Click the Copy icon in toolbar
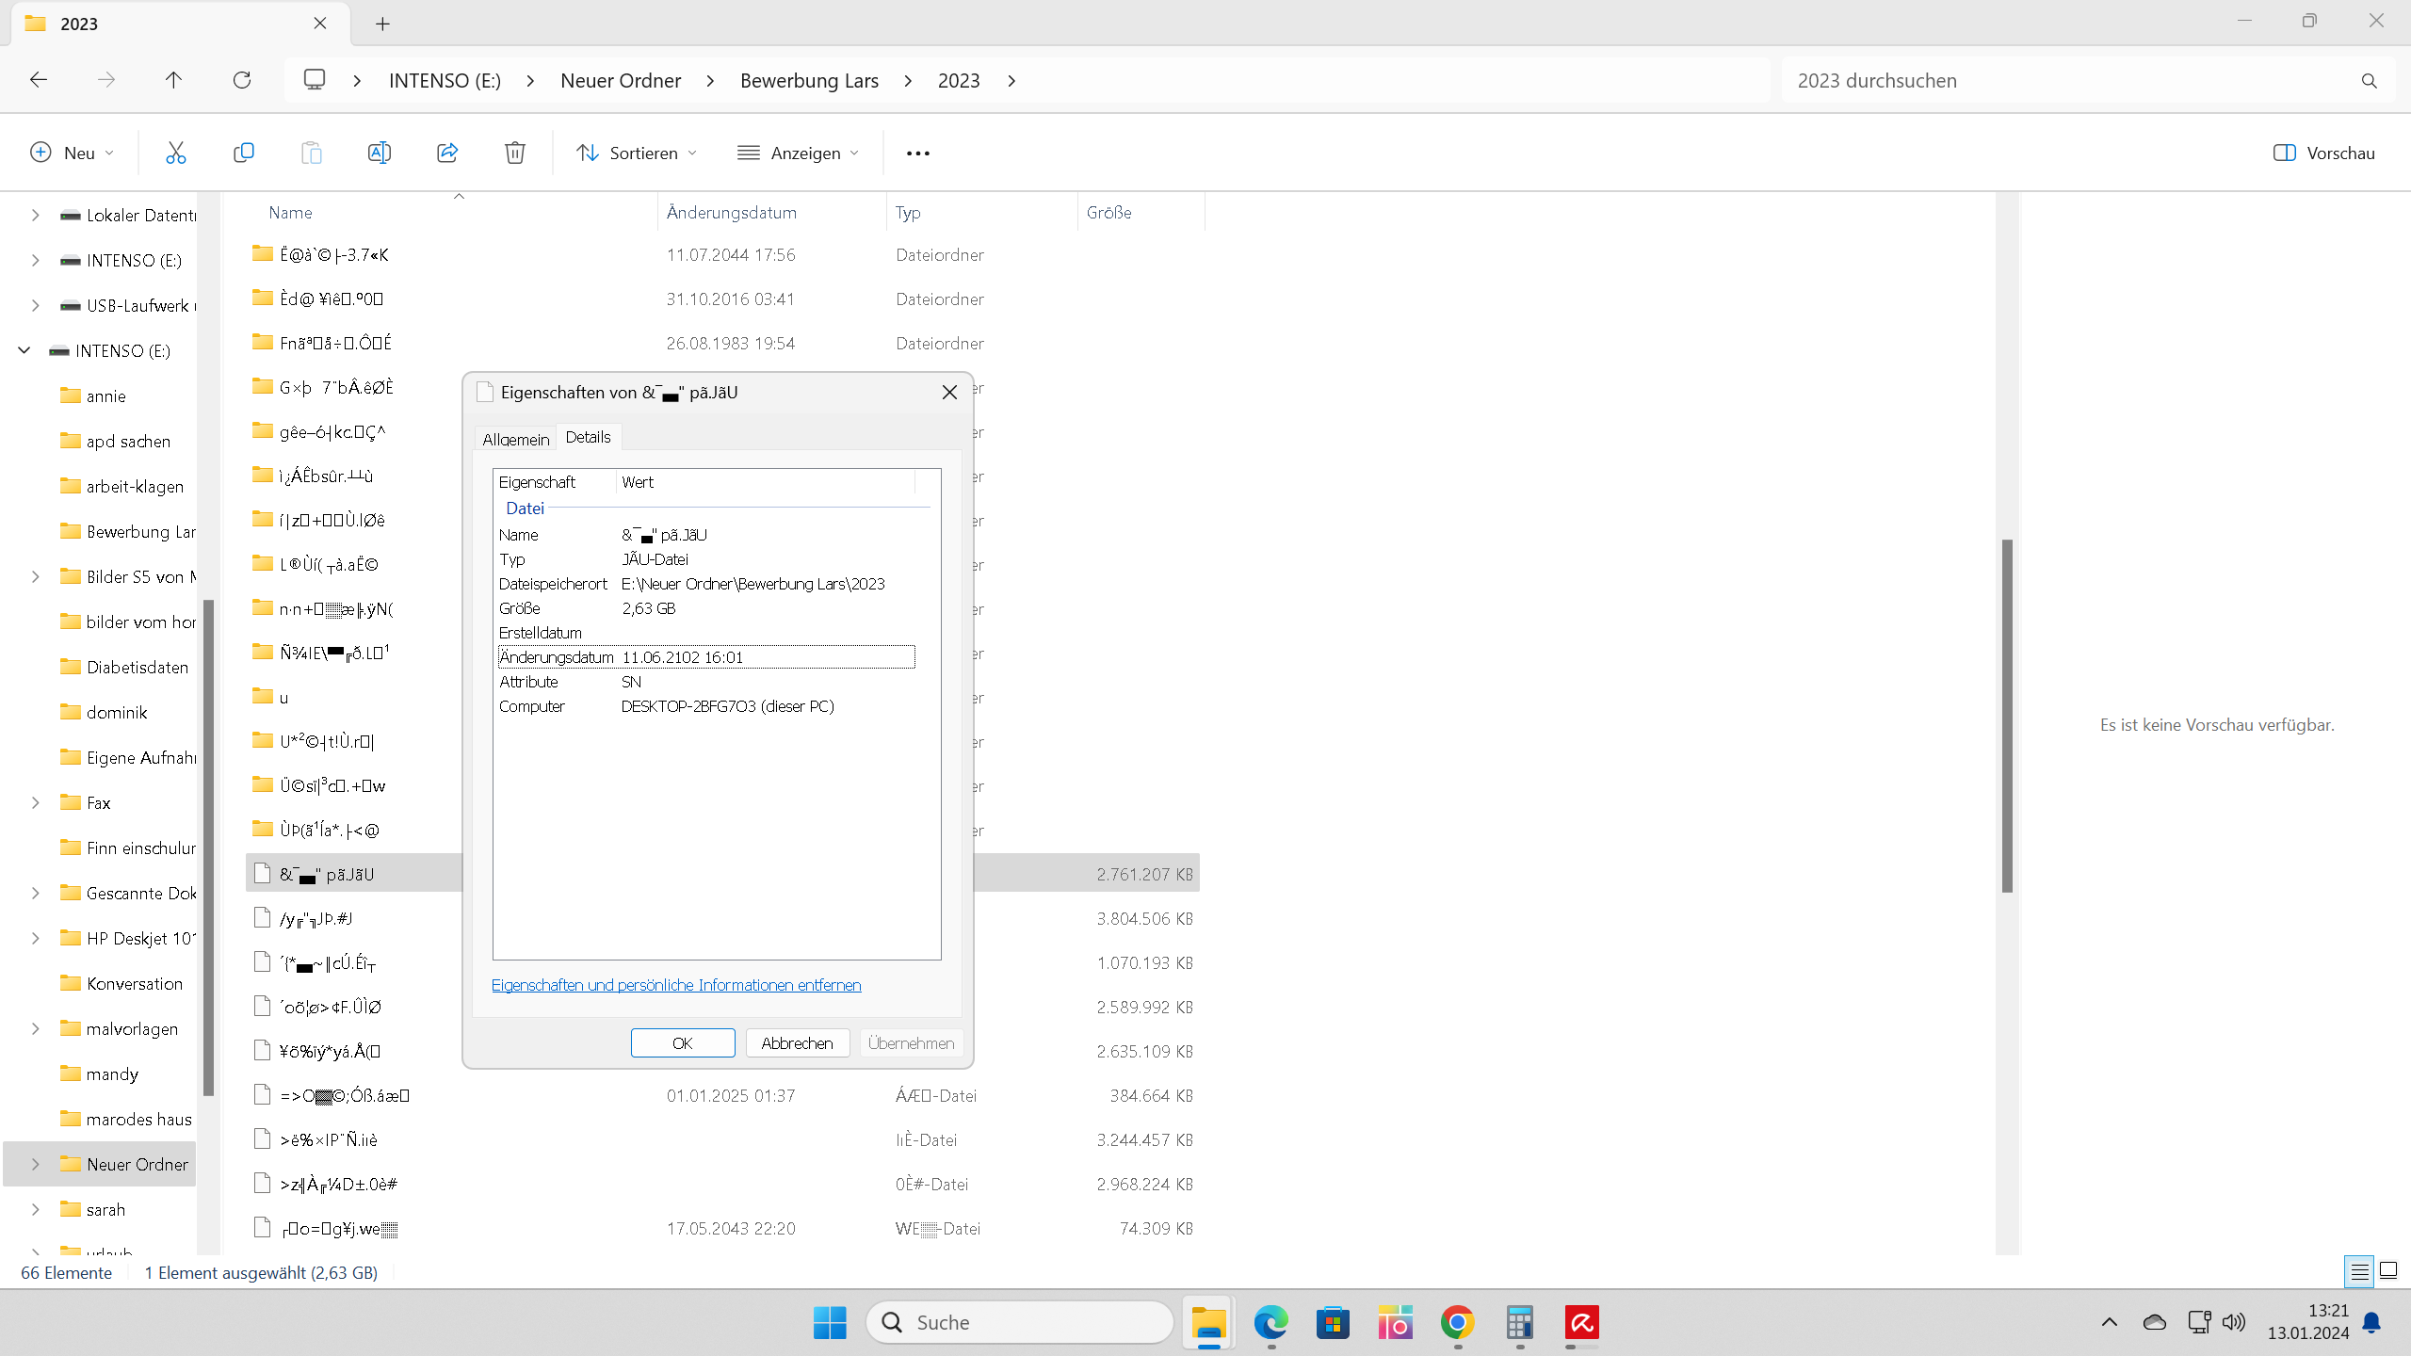 (x=243, y=153)
